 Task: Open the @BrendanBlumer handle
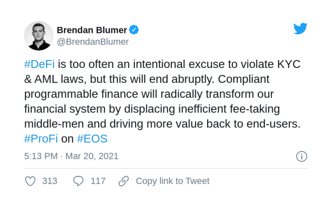point(93,42)
